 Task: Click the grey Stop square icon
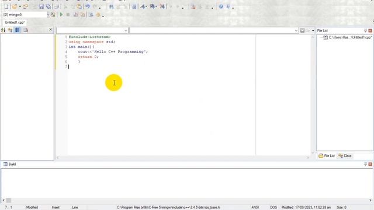(x=68, y=15)
